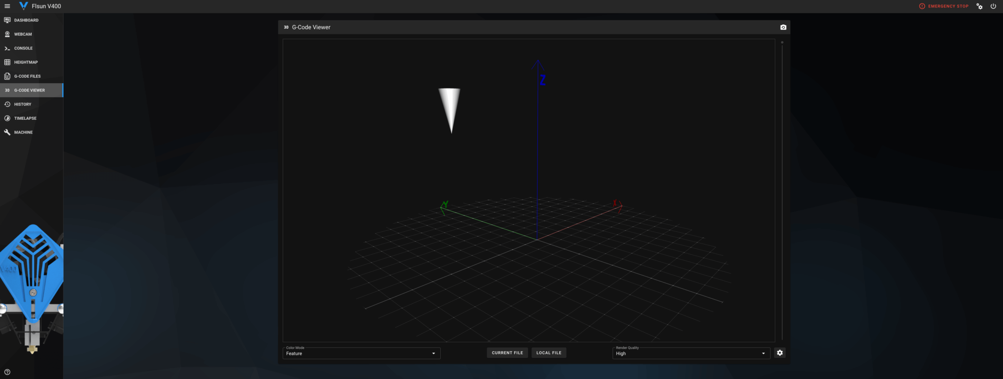Viewport: 1003px width, 379px height.
Task: Click the History clock icon
Action: pyautogui.click(x=7, y=104)
